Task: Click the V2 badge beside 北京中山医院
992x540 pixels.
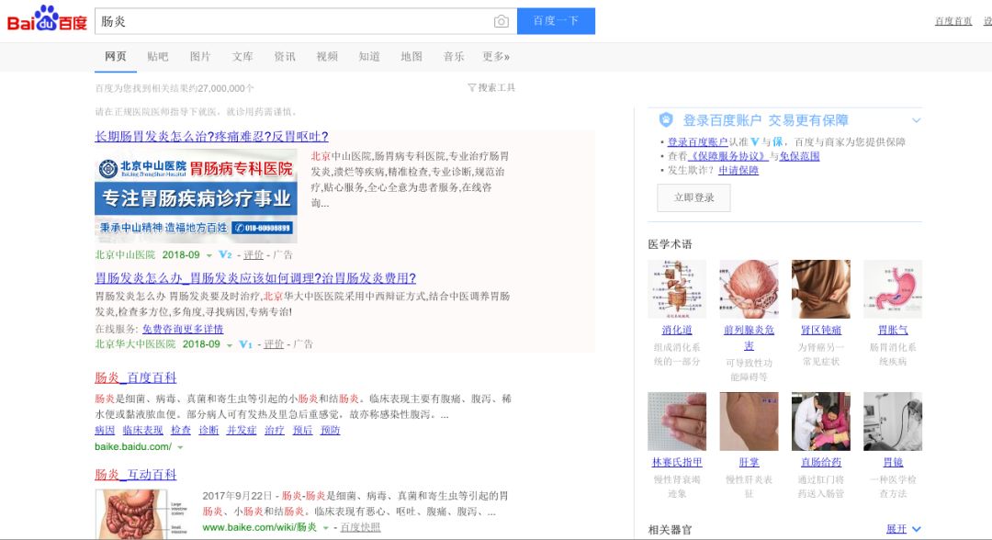Action: point(227,254)
